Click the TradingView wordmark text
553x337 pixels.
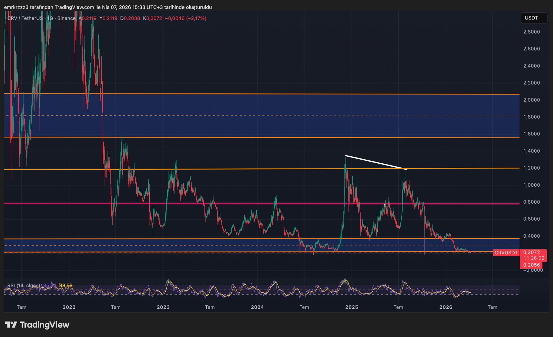click(45, 325)
